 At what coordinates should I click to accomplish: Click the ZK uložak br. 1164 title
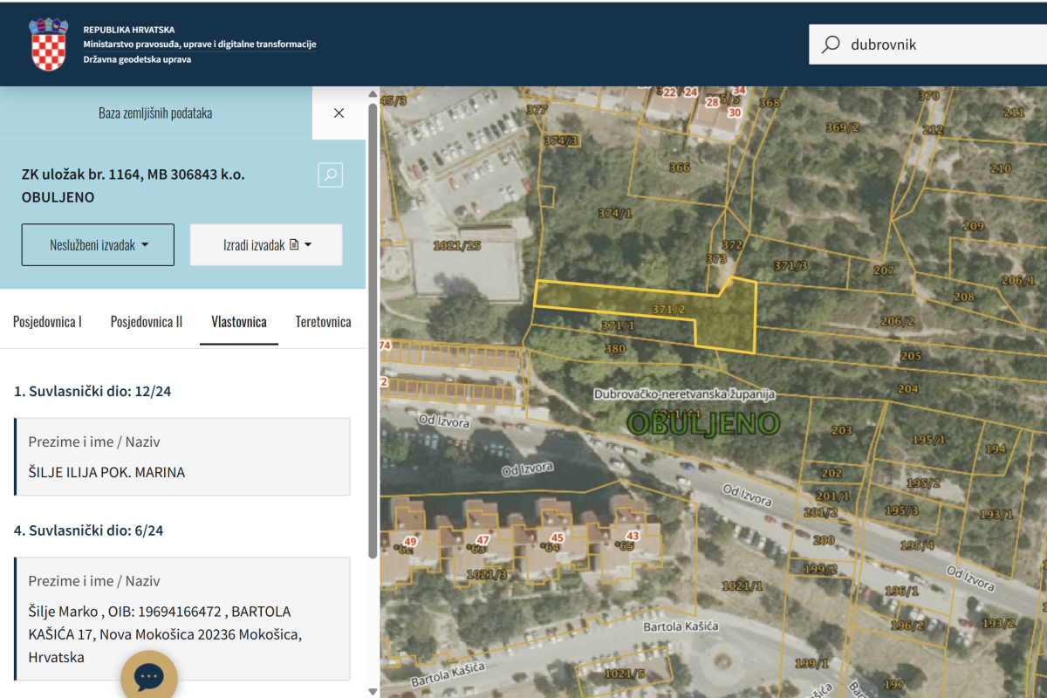133,185
